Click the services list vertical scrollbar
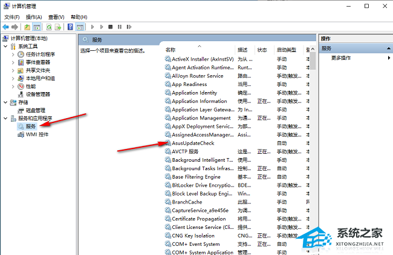 (313, 151)
